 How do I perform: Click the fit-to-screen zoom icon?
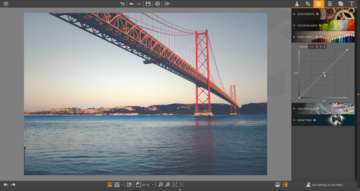(138, 185)
